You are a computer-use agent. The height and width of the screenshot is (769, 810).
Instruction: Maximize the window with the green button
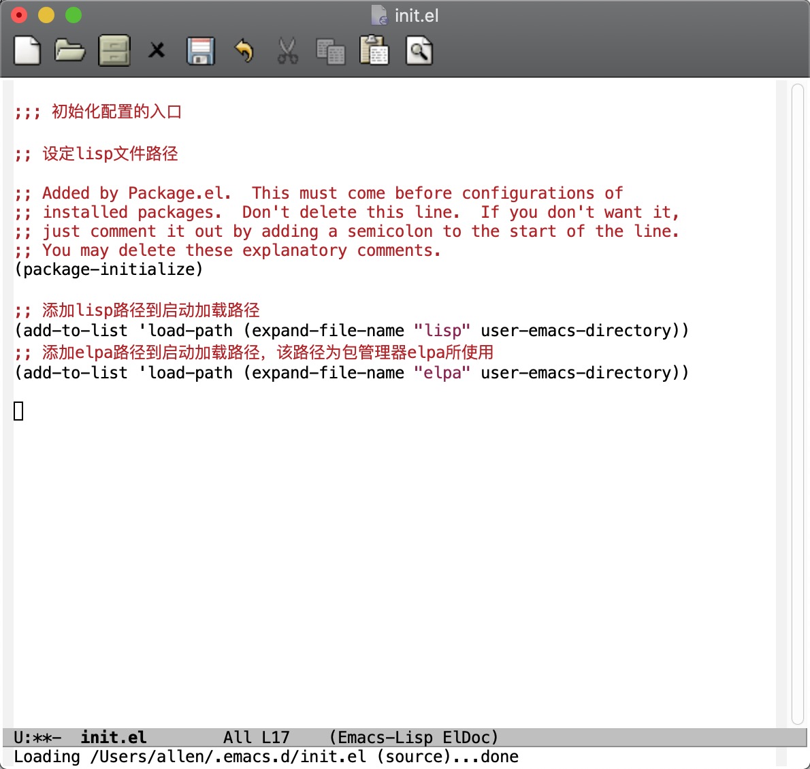point(74,16)
